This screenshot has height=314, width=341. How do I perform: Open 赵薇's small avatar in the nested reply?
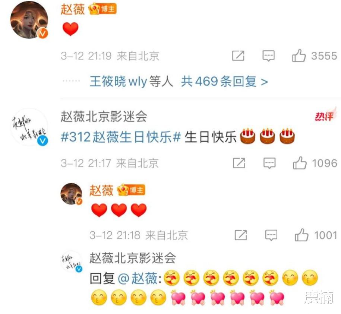pos(71,194)
